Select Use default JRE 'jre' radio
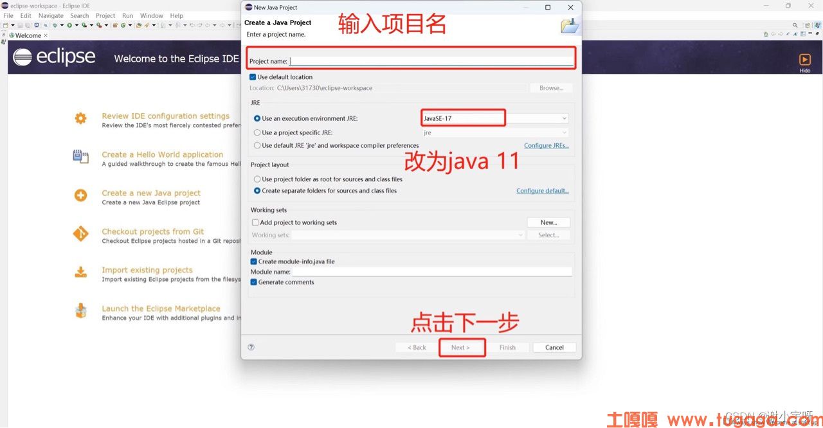Viewport: 823px width, 428px height. [257, 146]
